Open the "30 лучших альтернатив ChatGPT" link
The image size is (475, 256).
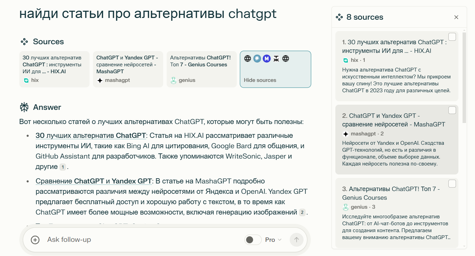[90, 135]
